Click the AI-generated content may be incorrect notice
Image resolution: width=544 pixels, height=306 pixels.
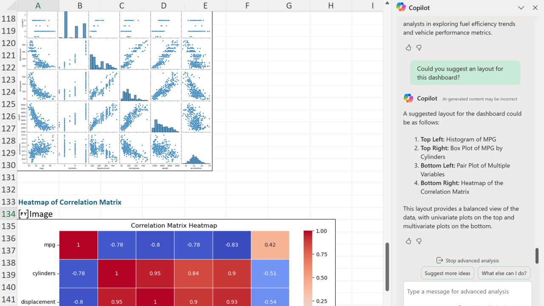pyautogui.click(x=480, y=99)
